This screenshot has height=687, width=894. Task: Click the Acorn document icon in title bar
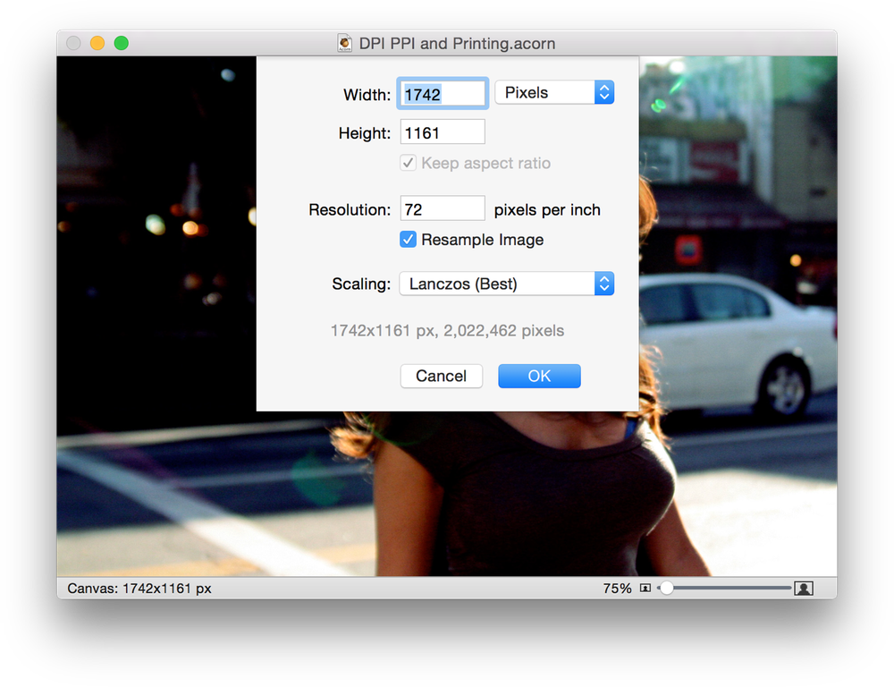tap(345, 43)
